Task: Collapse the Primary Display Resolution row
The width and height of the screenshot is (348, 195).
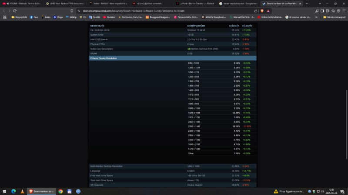Action: tap(173, 58)
